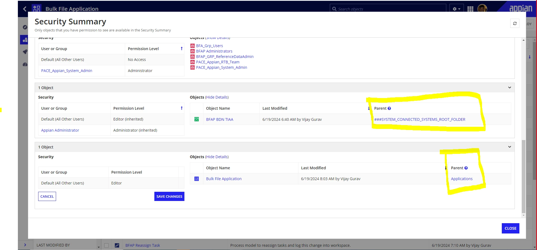
Task: Open the BFAP_GRP_ReferenceDataAdmin group link
Action: pos(225,57)
